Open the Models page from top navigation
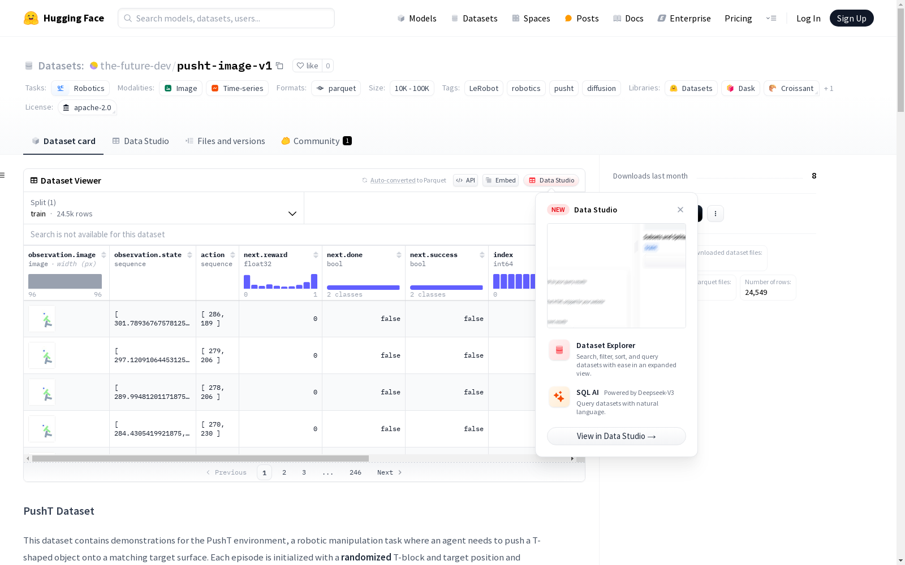Image resolution: width=905 pixels, height=565 pixels. (417, 18)
